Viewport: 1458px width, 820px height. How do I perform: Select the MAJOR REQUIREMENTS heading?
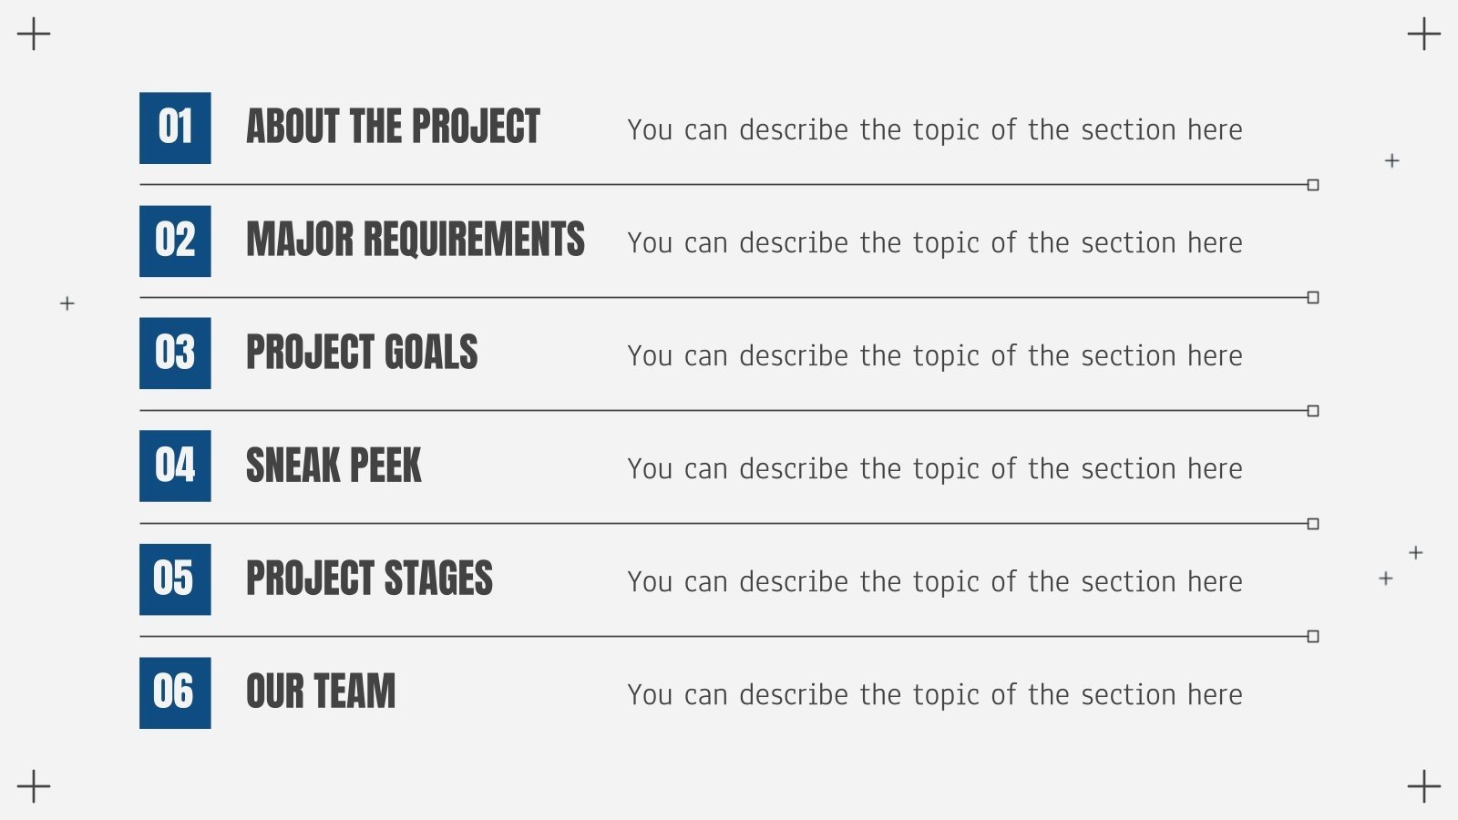coord(415,240)
